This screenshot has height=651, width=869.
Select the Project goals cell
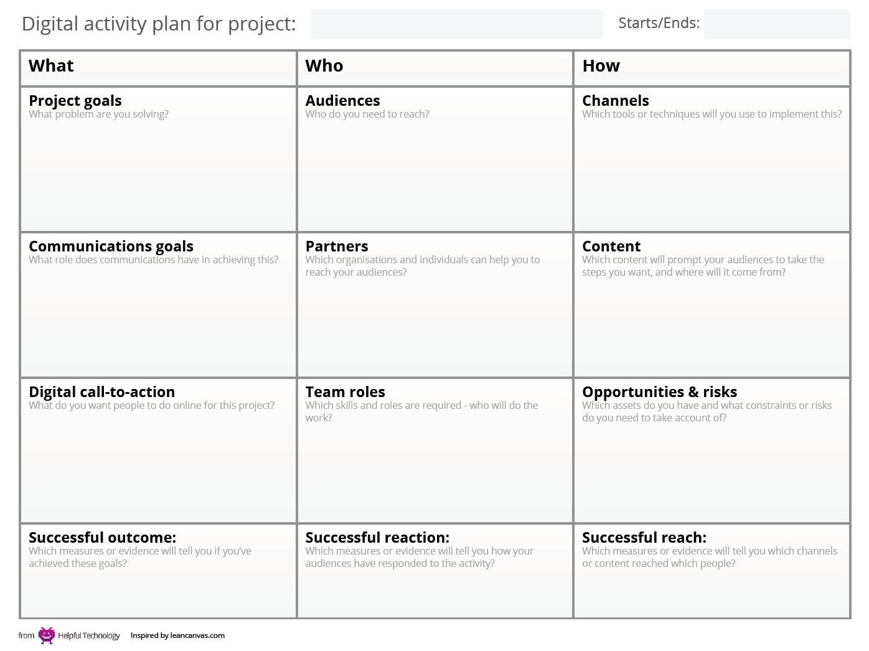[x=158, y=159]
